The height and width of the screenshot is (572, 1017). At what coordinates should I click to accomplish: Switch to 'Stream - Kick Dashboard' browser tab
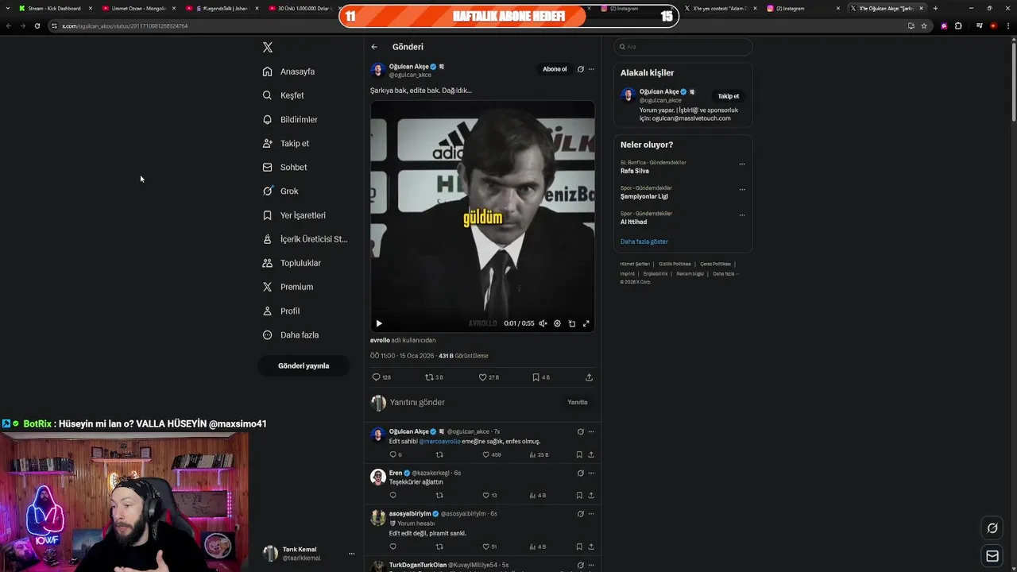54,8
